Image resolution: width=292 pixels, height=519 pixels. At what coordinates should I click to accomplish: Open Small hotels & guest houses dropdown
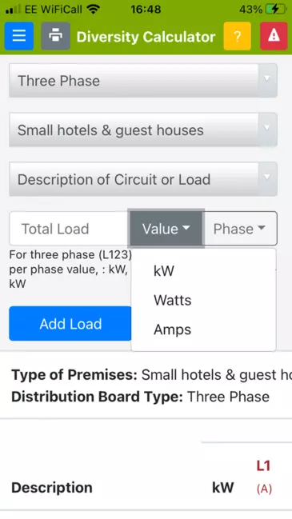coord(143,130)
